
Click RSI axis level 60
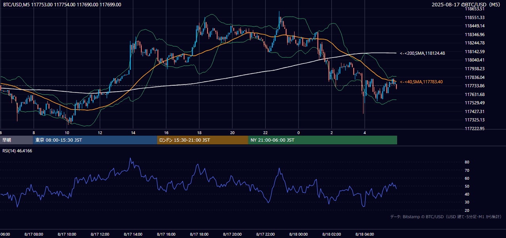[467, 178]
